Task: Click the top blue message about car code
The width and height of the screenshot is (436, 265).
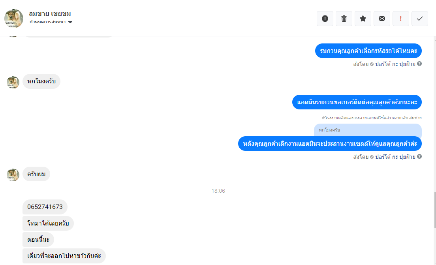Action: pyautogui.click(x=368, y=51)
